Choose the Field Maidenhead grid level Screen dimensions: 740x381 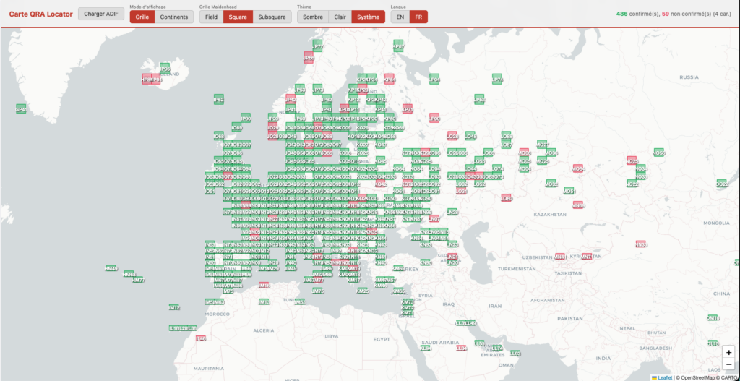click(x=211, y=17)
